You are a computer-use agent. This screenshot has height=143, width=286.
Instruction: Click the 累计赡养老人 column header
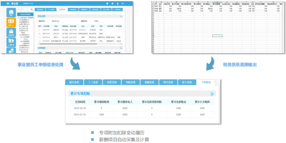[x=125, y=102]
